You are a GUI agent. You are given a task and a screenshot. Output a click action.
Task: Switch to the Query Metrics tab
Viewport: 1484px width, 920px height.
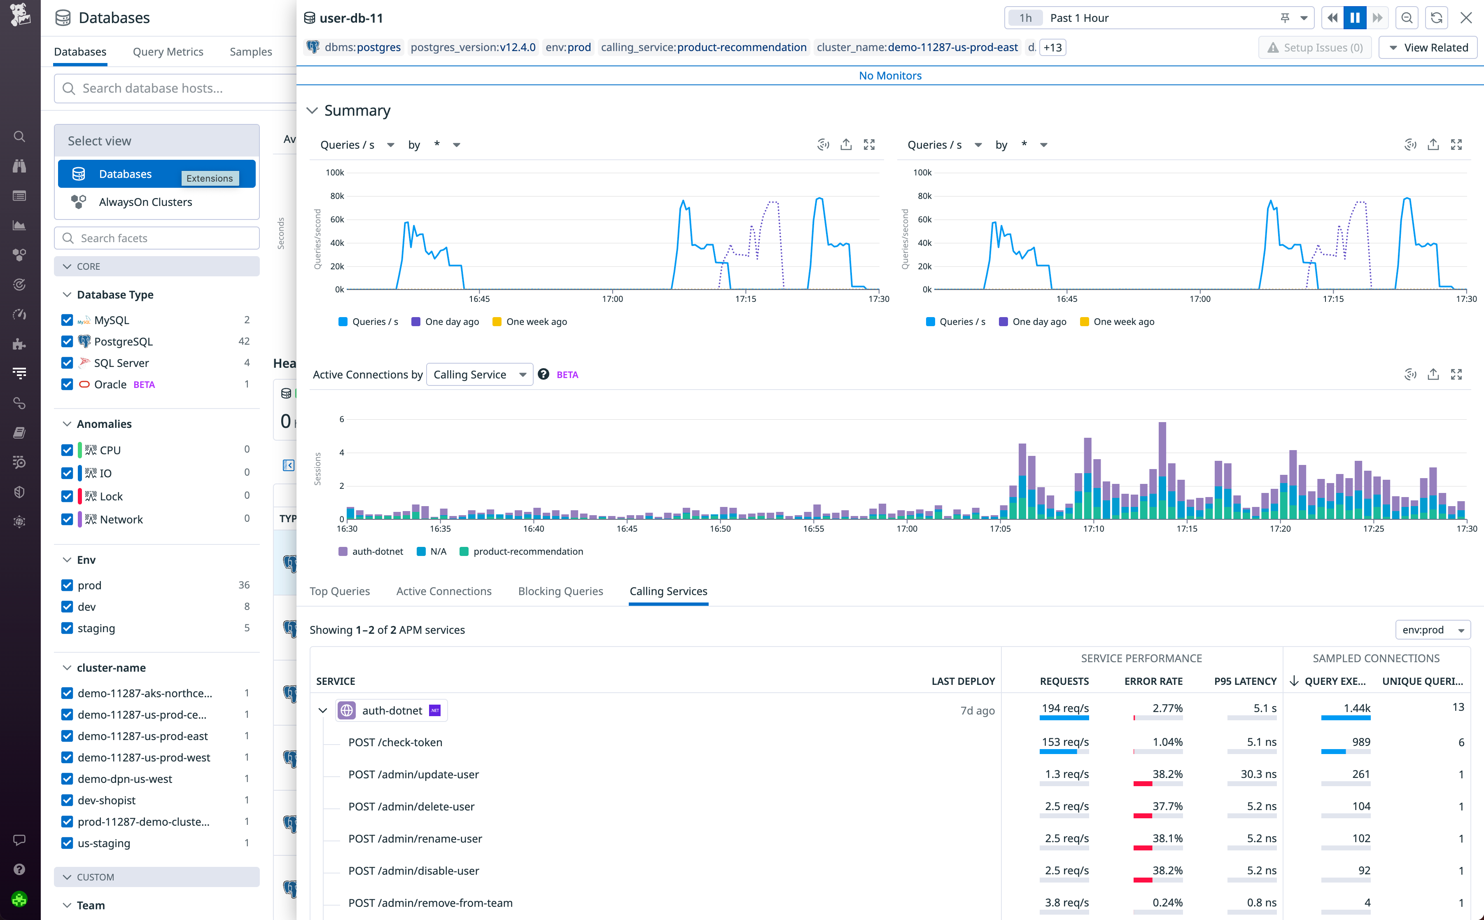(168, 52)
